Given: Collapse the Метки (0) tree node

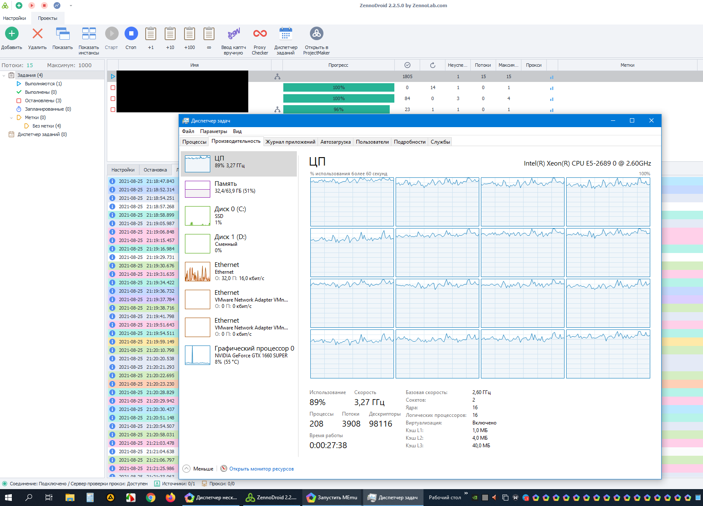Looking at the screenshot, I should point(11,117).
